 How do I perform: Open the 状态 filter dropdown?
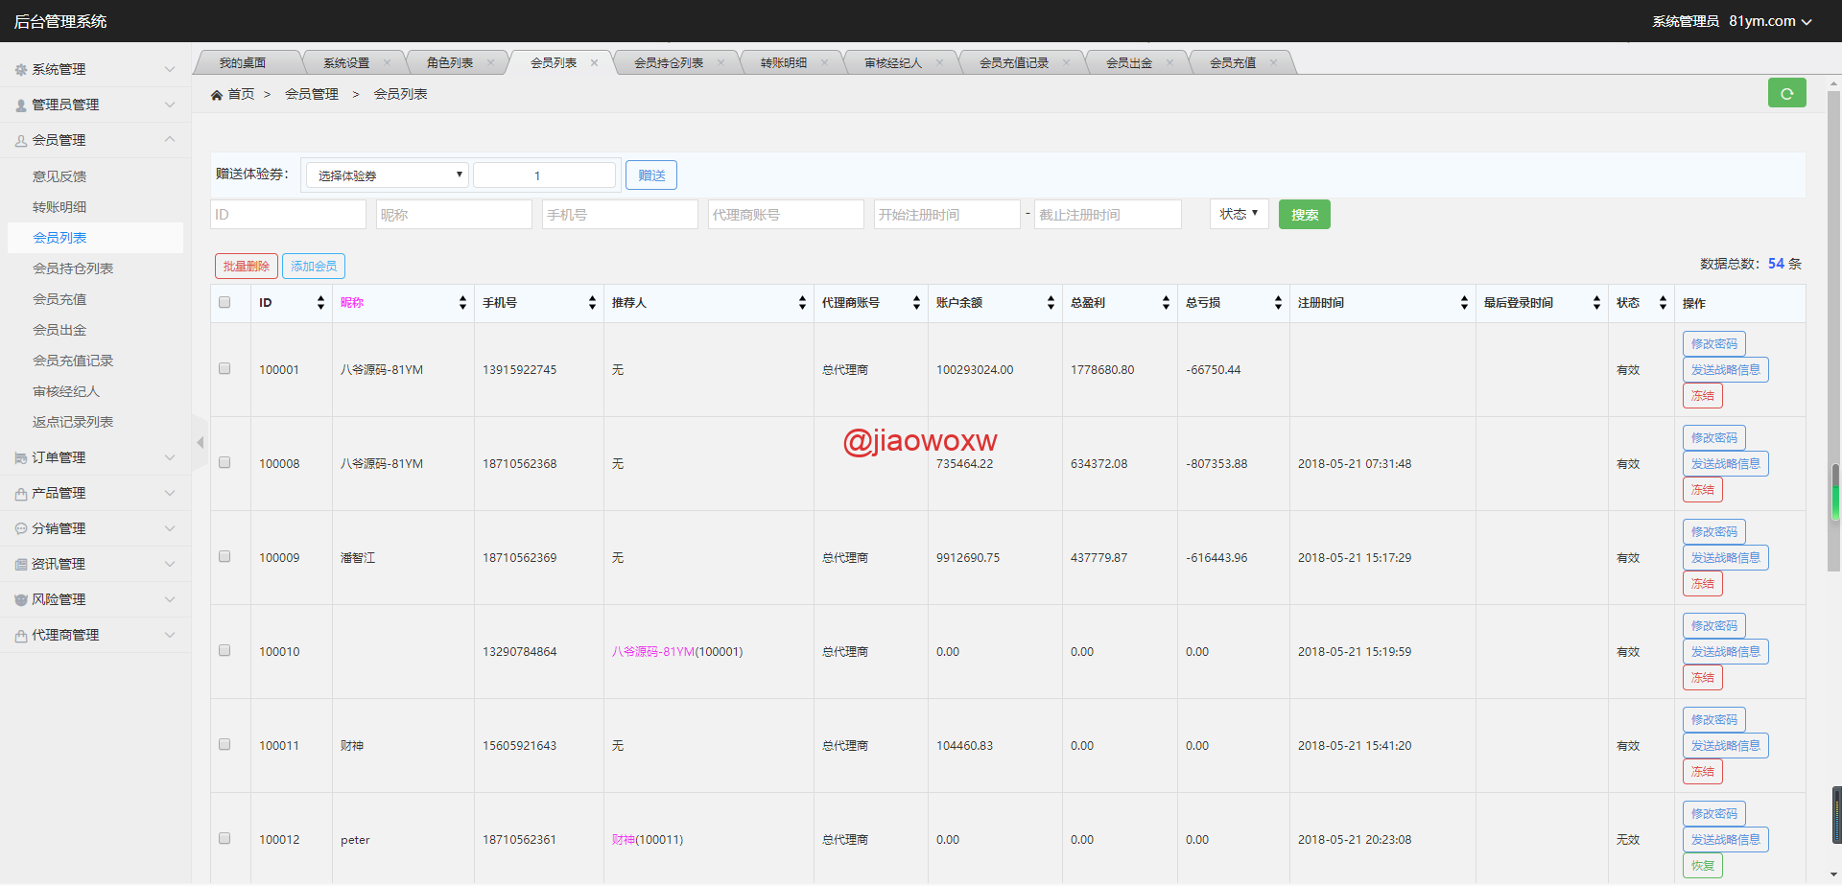pyautogui.click(x=1239, y=214)
